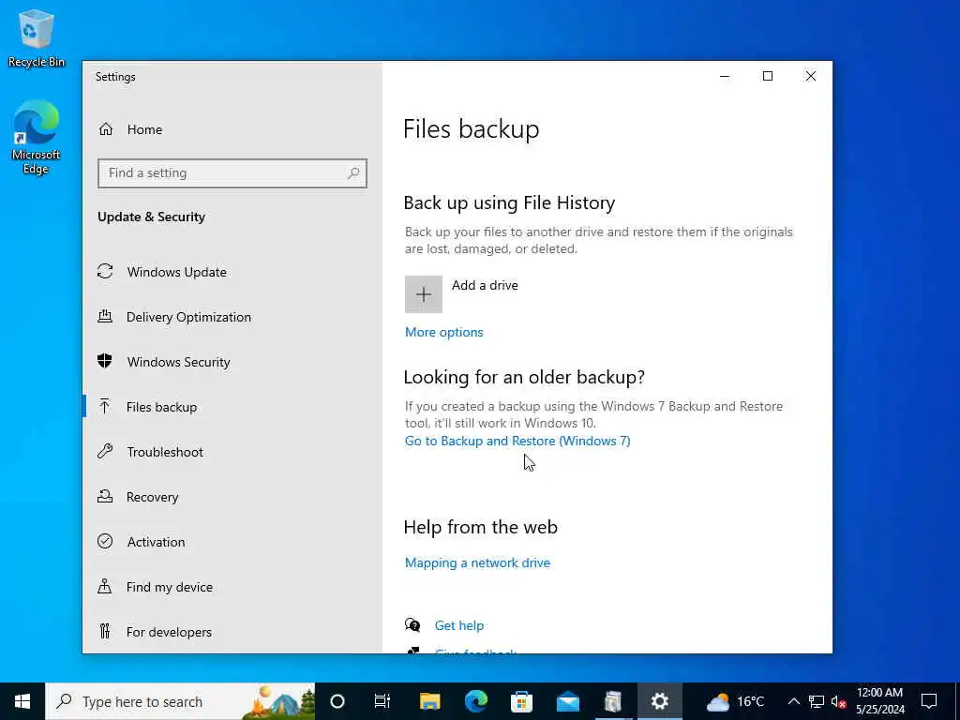960x720 pixels.
Task: Open the Windows Security page
Action: point(179,362)
